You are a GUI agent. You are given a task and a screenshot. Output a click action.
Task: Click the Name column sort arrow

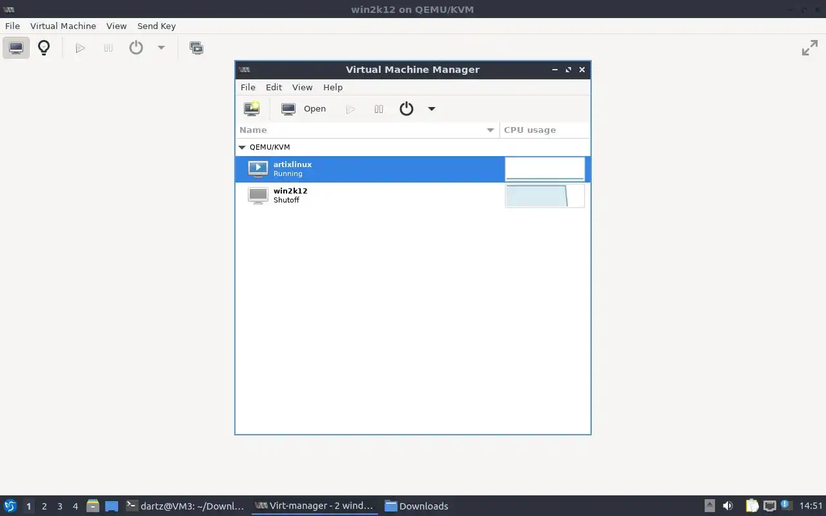[490, 130]
